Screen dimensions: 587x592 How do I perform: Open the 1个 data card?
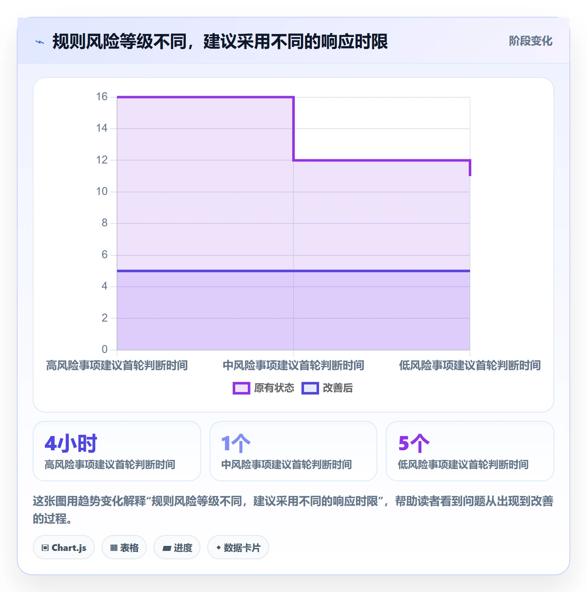tap(293, 451)
